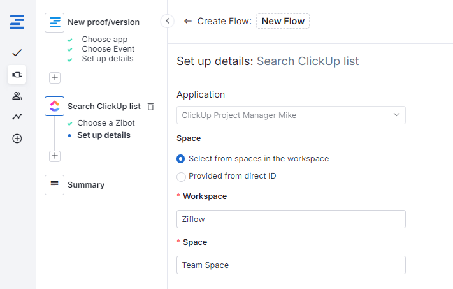Open the Workspace dropdown showing Ziflow
Image resolution: width=453 pixels, height=289 pixels.
coord(291,219)
